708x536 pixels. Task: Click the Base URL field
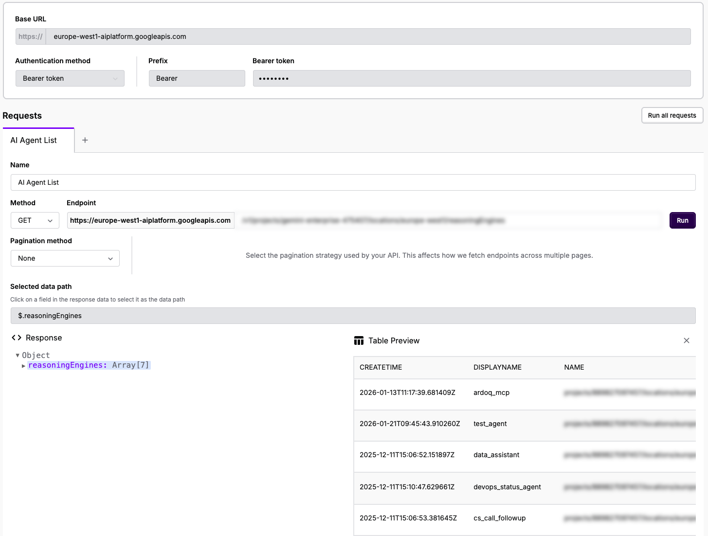coord(371,36)
